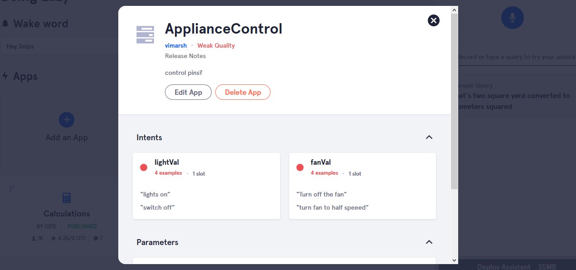Open the Hey Snips wake word field
The image size is (576, 270).
59,46
